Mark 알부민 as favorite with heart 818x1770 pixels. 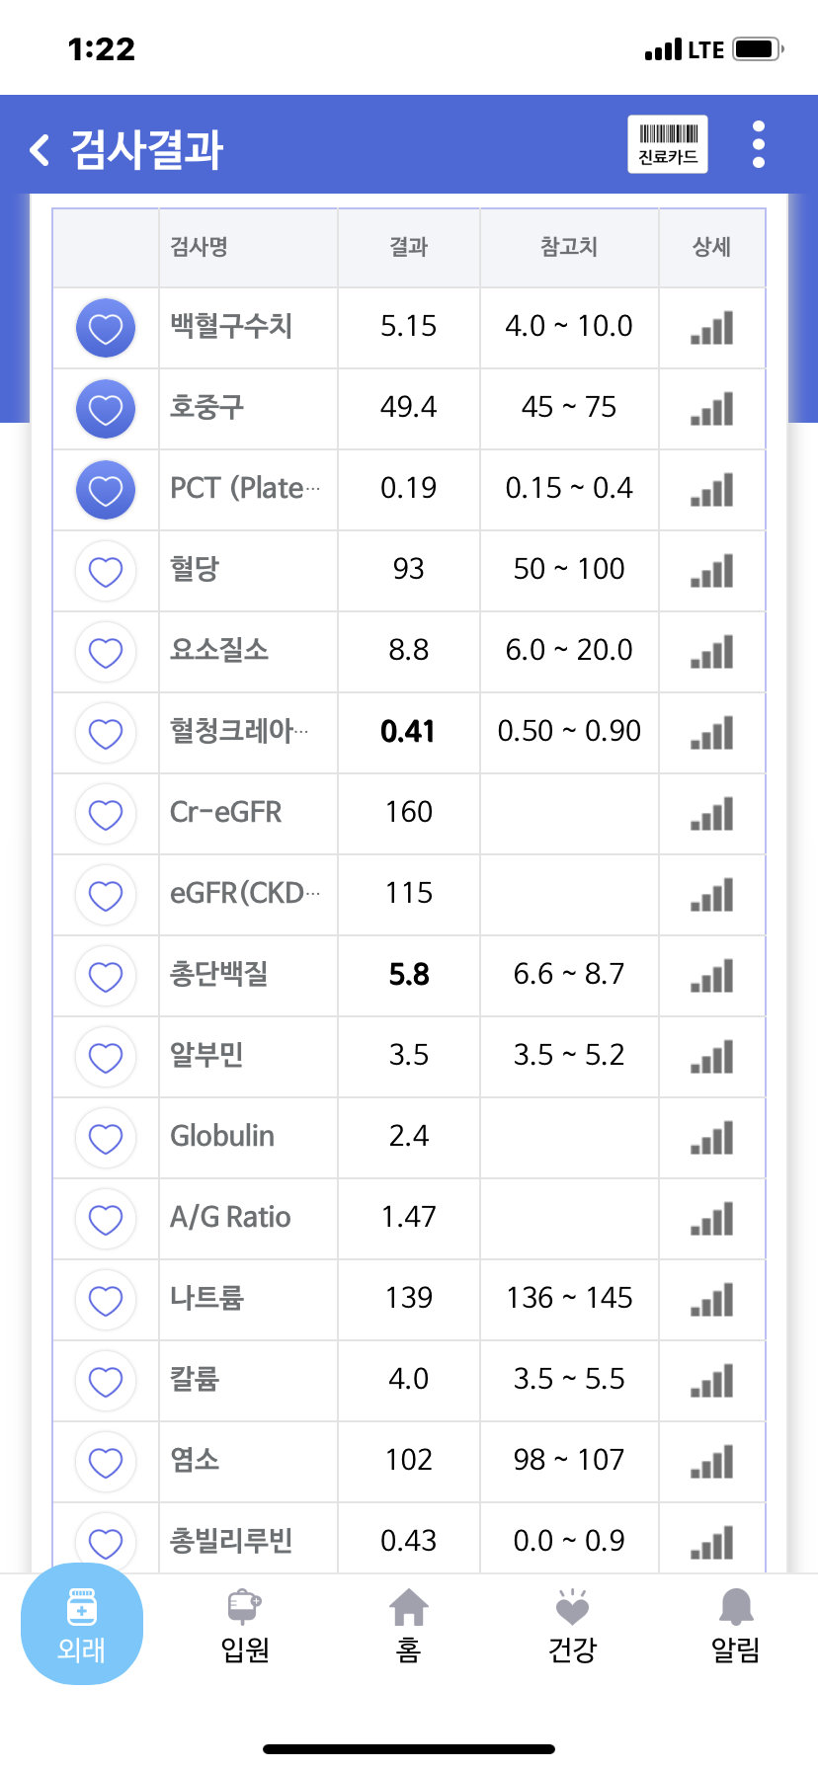pyautogui.click(x=106, y=1057)
